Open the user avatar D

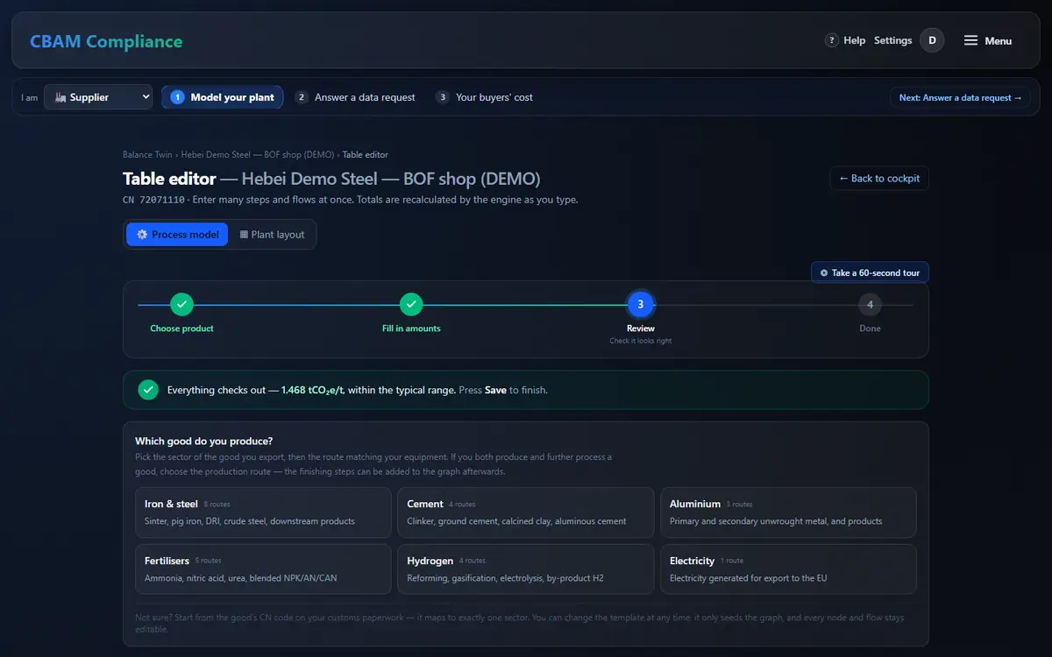pos(932,40)
